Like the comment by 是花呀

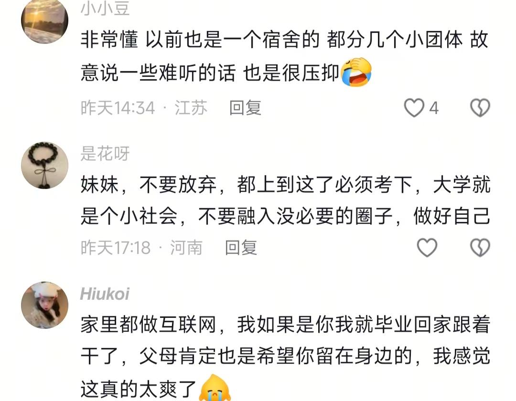tap(427, 247)
